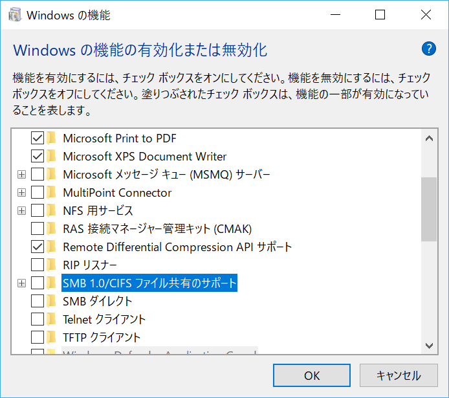Screen dimensions: 449x398
Task: Close the Windows の機能 dialog window
Action: click(426, 15)
